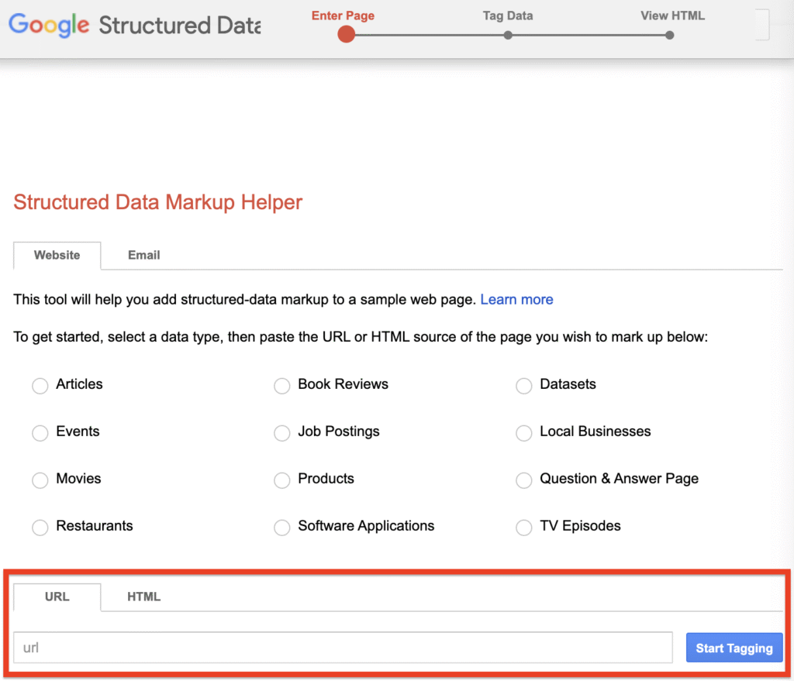Click the Start Tagging button
The image size is (794, 681).
coord(734,648)
